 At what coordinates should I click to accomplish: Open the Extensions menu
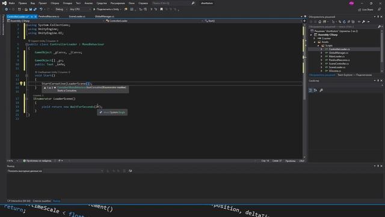tap(118, 3)
